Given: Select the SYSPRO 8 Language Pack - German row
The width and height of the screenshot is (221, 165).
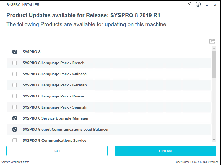Looking at the screenshot, I should pos(111,85).
